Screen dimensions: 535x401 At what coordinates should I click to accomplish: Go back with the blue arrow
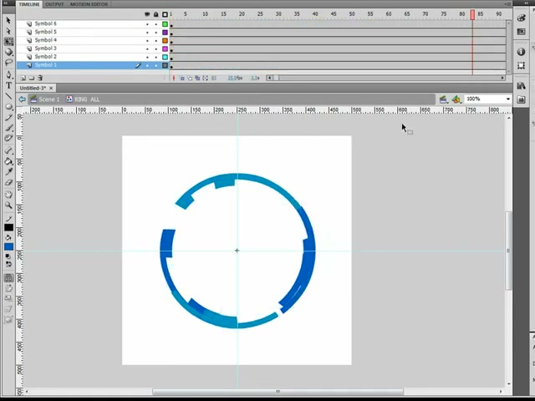coord(23,99)
